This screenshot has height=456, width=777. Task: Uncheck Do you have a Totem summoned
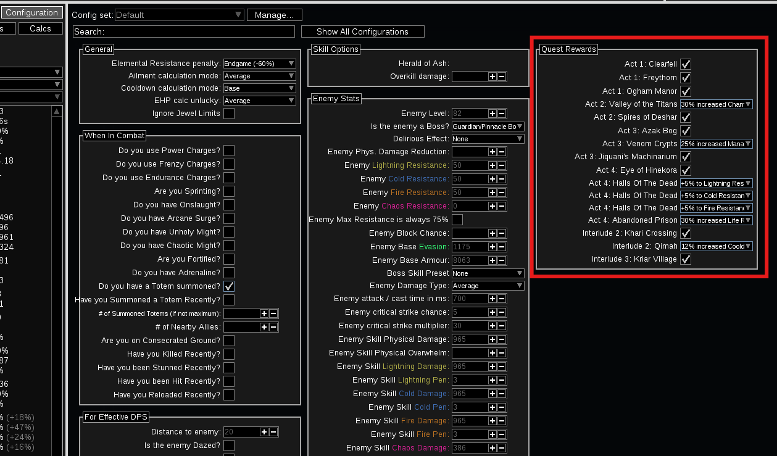coord(229,286)
